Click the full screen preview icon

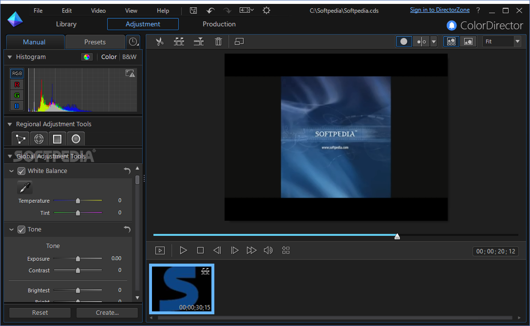tap(160, 250)
